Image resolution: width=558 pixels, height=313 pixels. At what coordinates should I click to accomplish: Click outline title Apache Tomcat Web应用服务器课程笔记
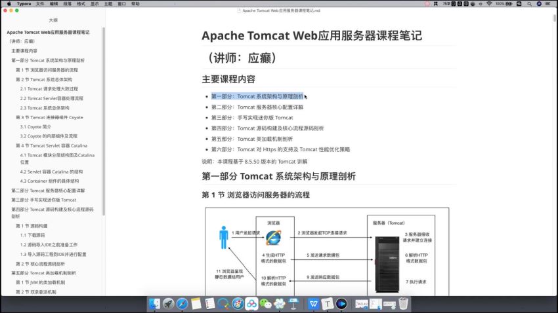coord(48,32)
